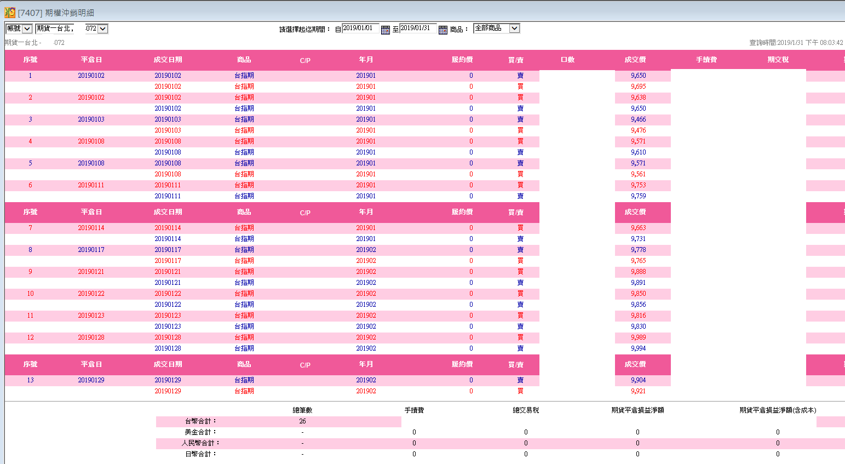Click the 口數 column header
Image resolution: width=845 pixels, height=464 pixels.
[567, 60]
